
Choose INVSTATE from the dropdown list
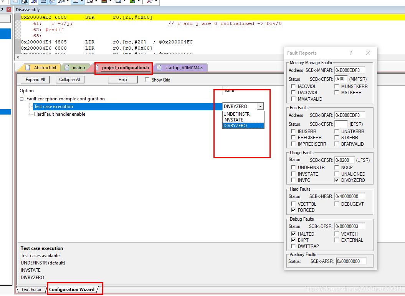[x=243, y=120]
